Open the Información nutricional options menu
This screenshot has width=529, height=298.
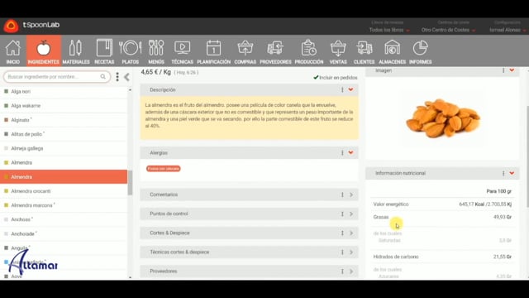tap(503, 173)
